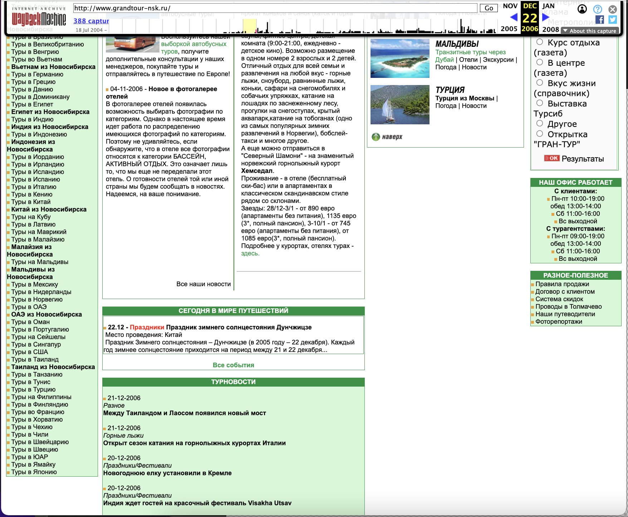Expand 'About this capture' dropdown
Viewport: 628px width, 517px height.
[590, 31]
